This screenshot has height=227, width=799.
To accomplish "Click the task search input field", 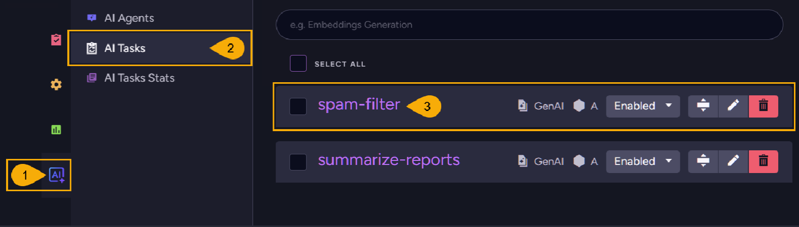I will pos(529,25).
